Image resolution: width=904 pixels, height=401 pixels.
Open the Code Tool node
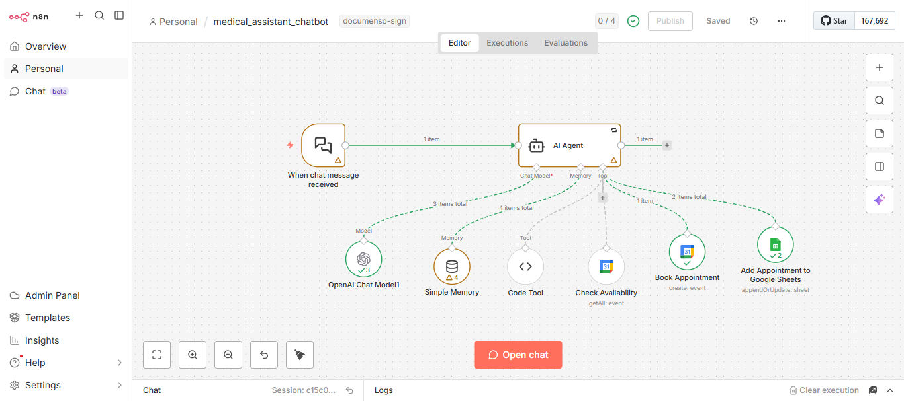(x=525, y=266)
